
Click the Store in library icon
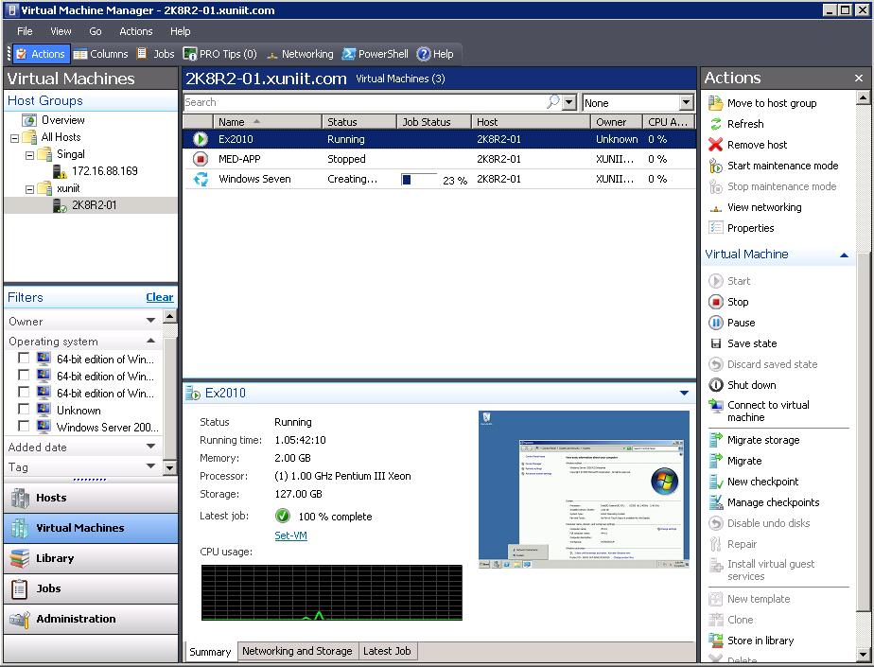click(x=716, y=641)
